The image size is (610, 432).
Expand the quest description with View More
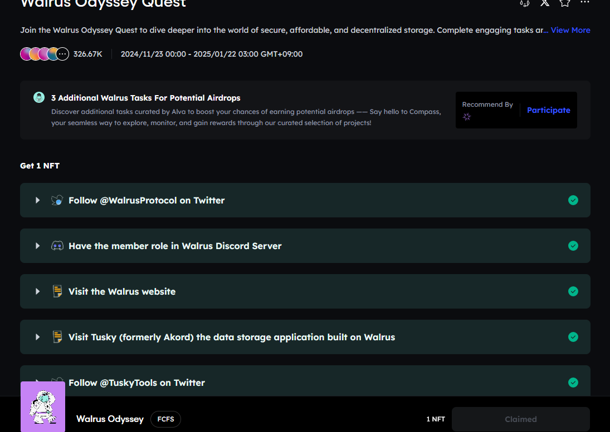tap(570, 30)
